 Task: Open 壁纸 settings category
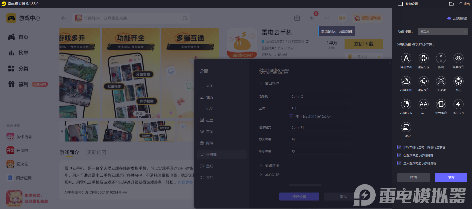click(222, 166)
